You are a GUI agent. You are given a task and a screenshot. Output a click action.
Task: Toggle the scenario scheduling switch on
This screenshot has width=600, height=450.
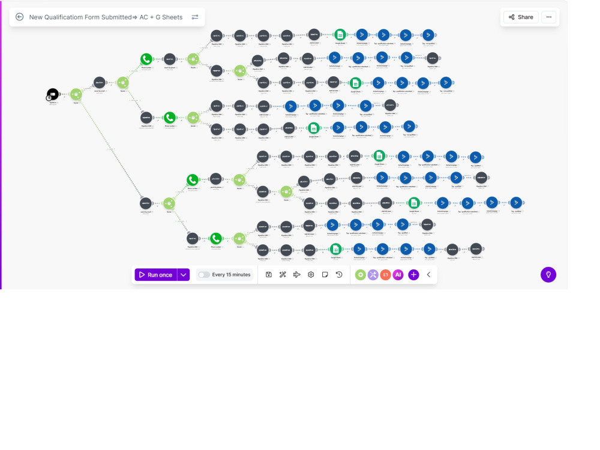tap(203, 275)
